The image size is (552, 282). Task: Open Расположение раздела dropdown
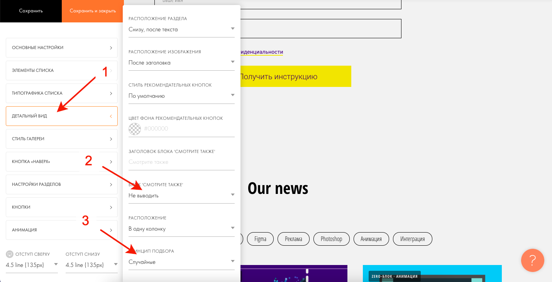point(181,29)
